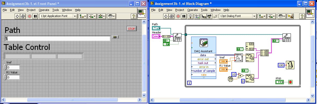Screen dimensions: 317x104
Task: Open Operate menu in Front Panel window
Action: (x=44, y=10)
